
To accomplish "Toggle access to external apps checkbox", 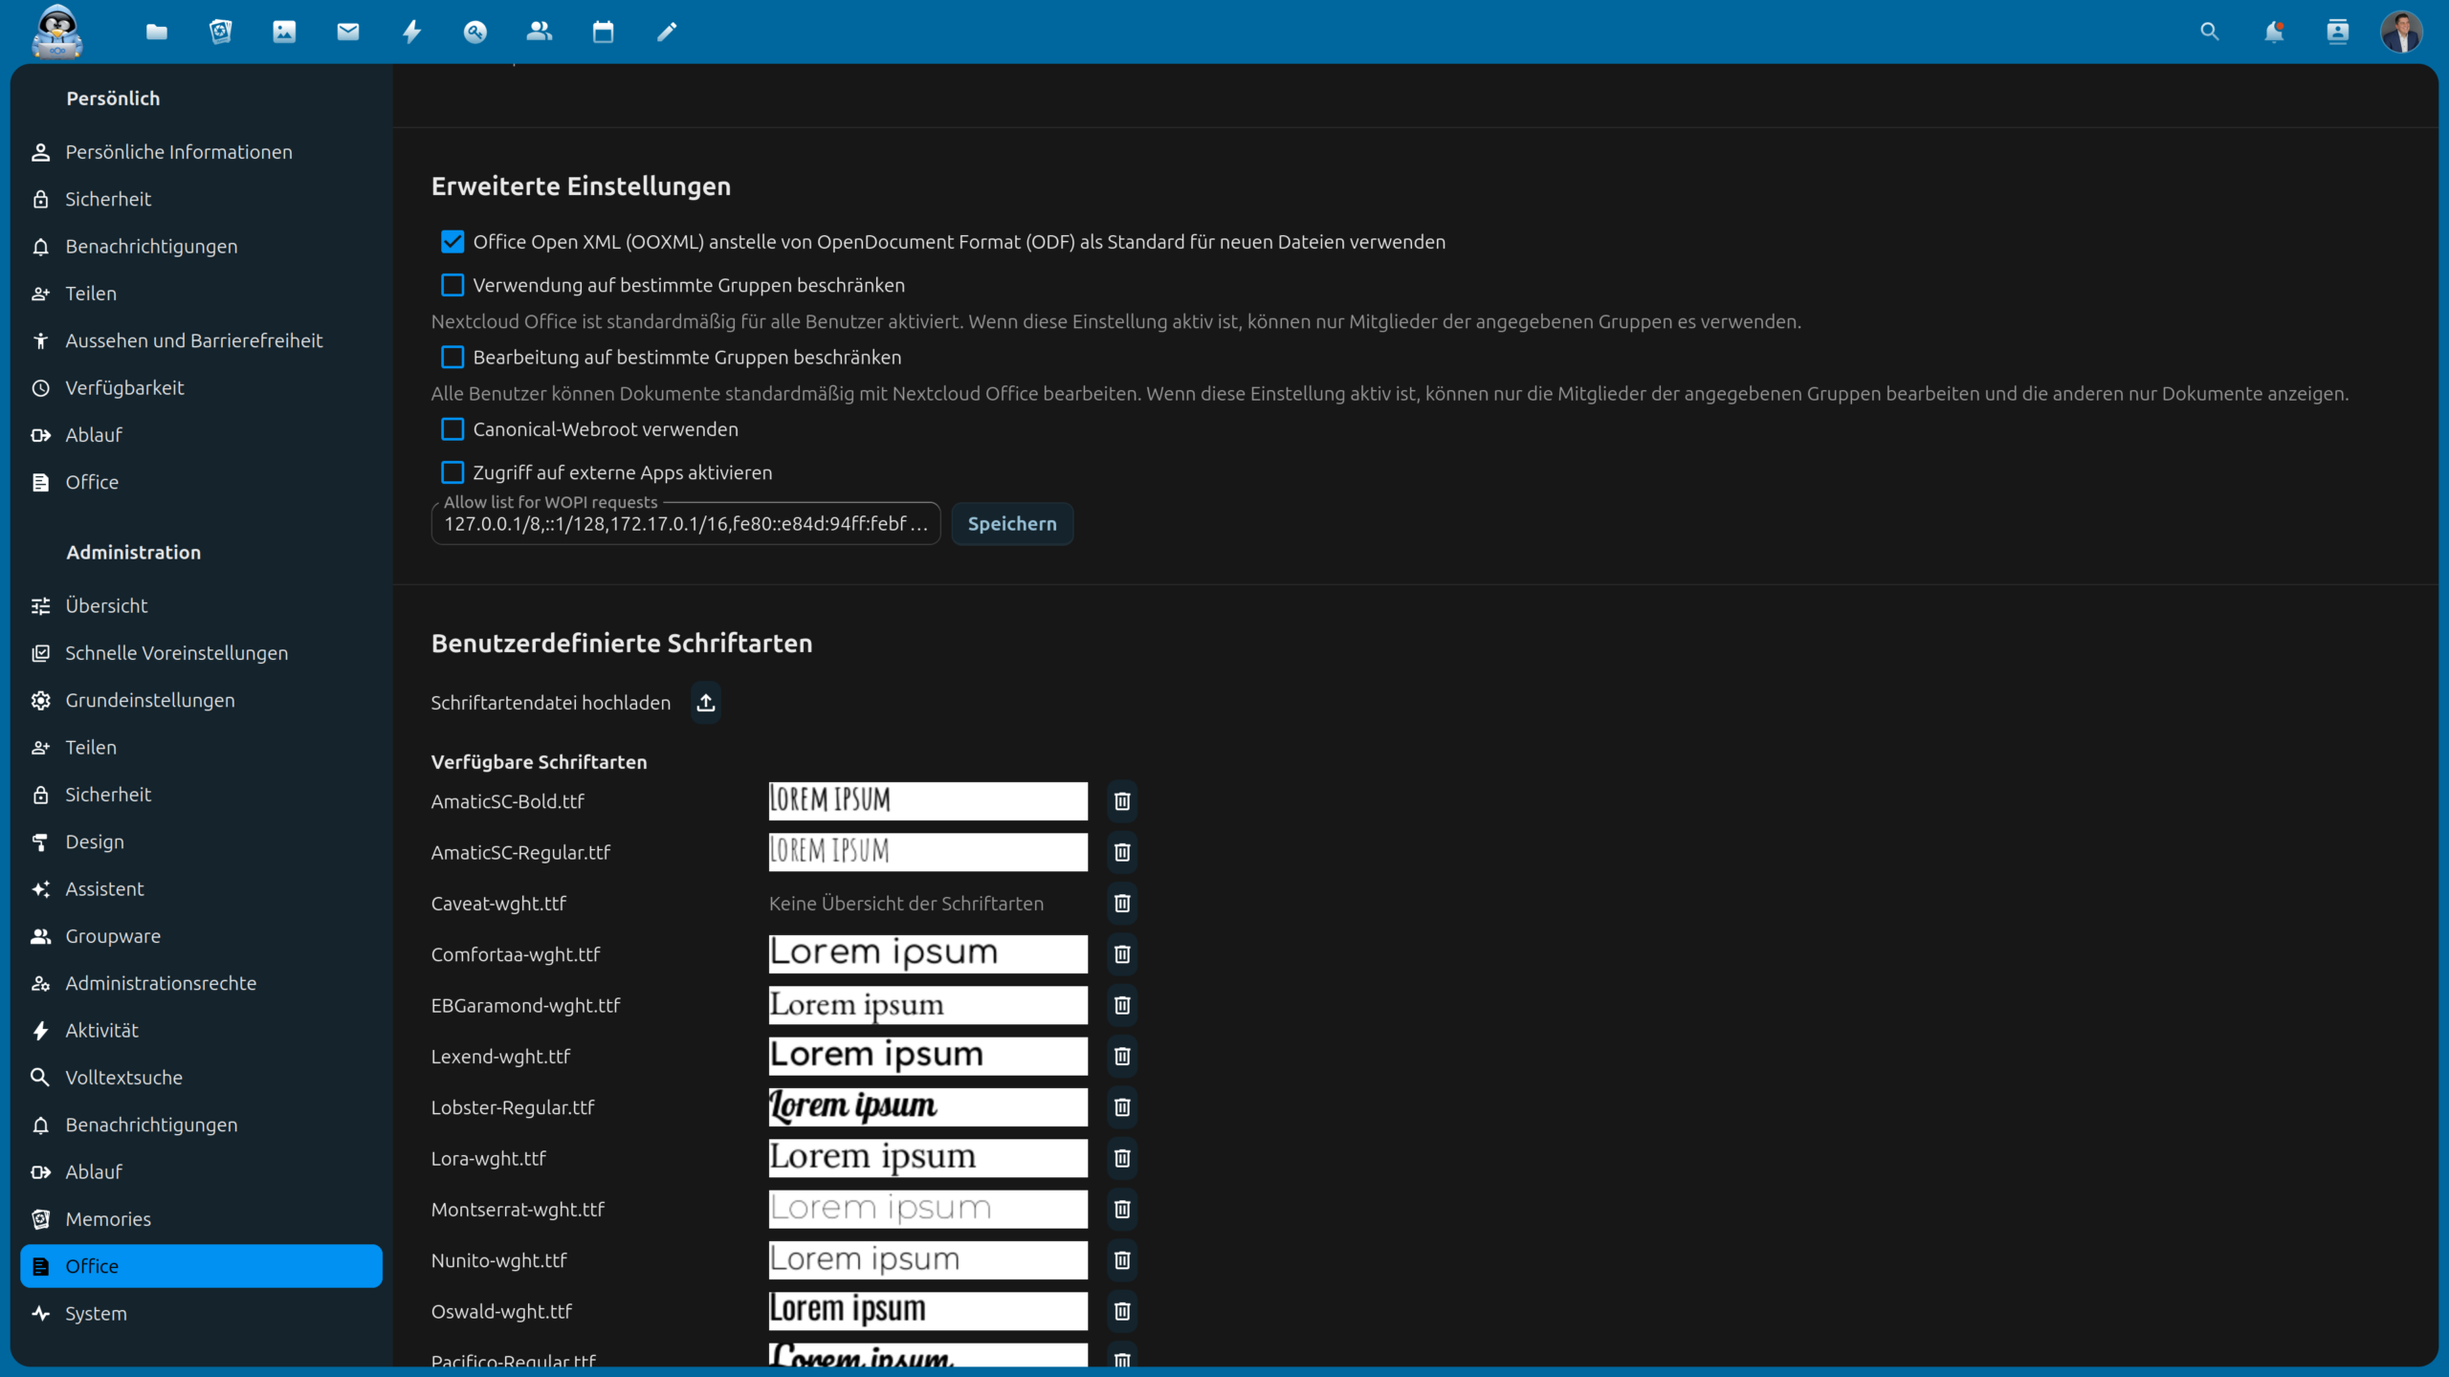I will coord(452,472).
